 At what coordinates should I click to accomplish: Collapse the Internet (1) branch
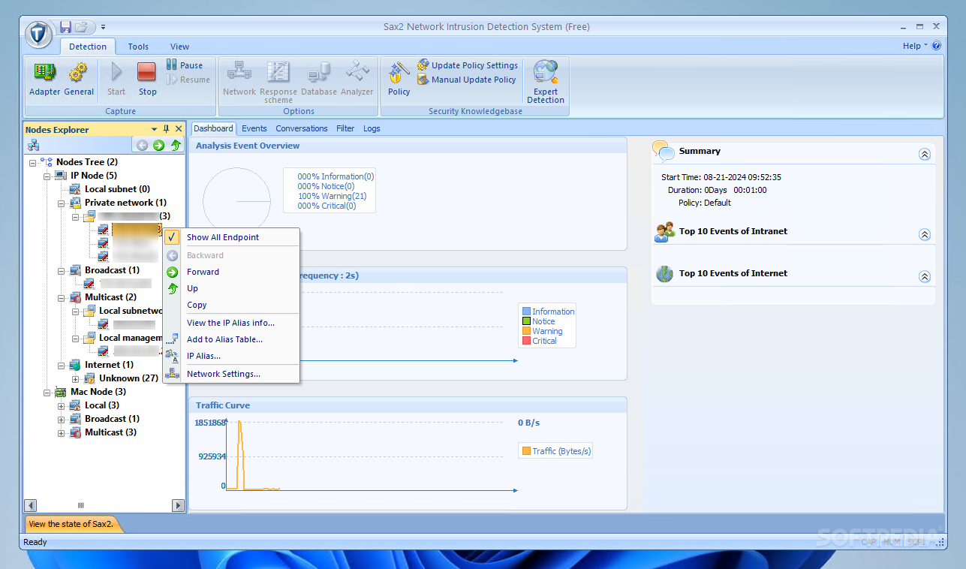[x=61, y=365]
